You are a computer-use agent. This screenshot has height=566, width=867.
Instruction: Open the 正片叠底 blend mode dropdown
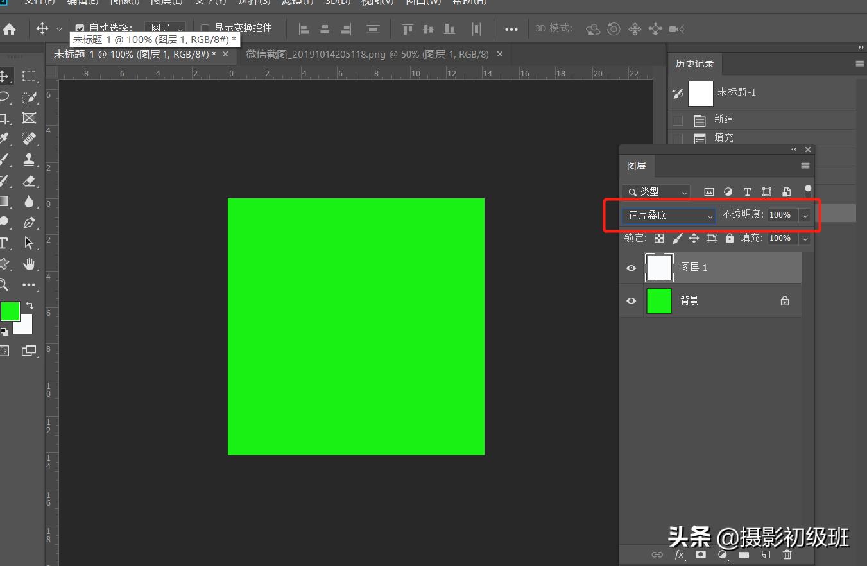point(668,216)
